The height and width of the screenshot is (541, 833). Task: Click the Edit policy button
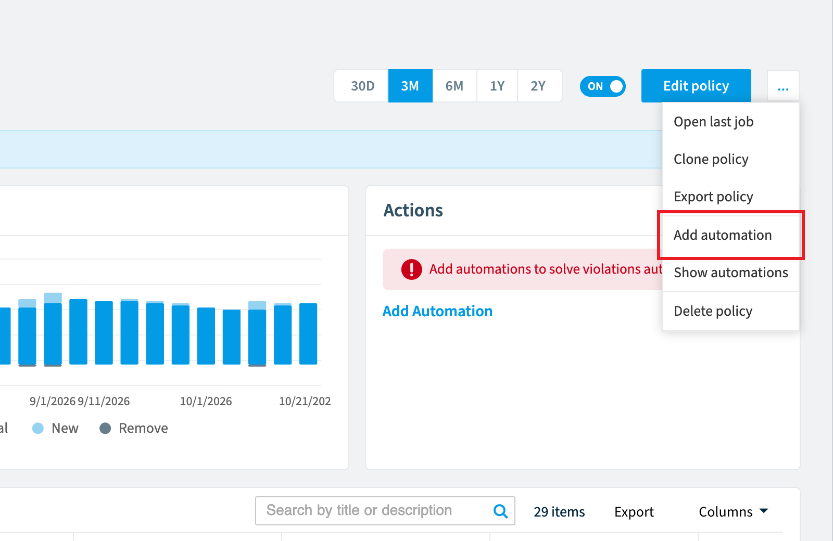[x=696, y=86]
